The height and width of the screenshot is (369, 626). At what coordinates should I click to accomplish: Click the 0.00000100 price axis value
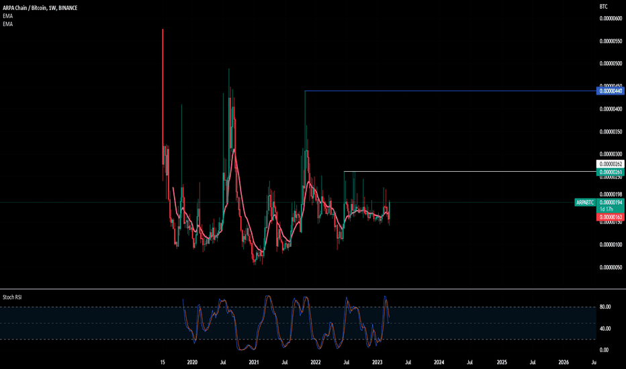[611, 244]
